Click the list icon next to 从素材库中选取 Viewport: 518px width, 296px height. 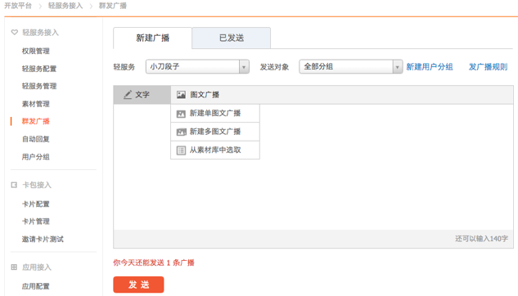coord(181,150)
